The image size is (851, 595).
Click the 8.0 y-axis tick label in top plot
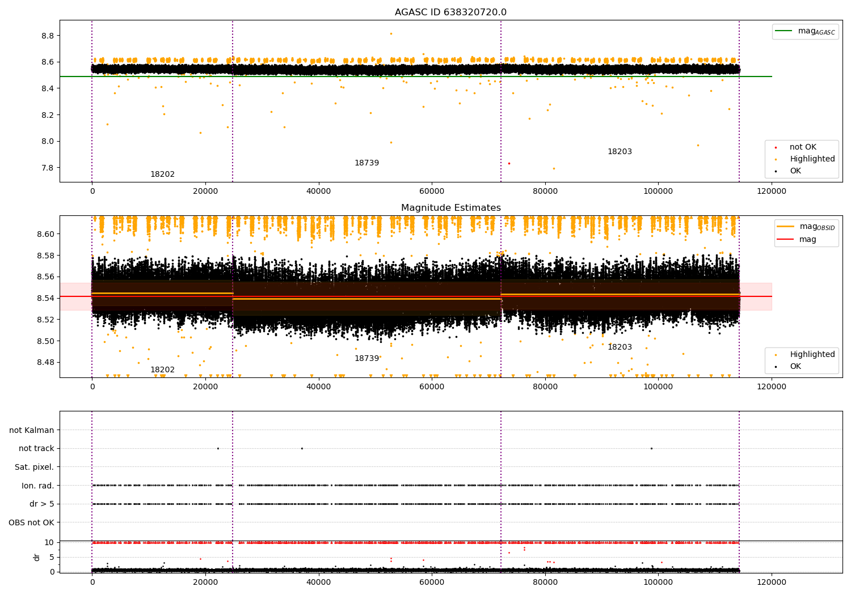[48, 141]
